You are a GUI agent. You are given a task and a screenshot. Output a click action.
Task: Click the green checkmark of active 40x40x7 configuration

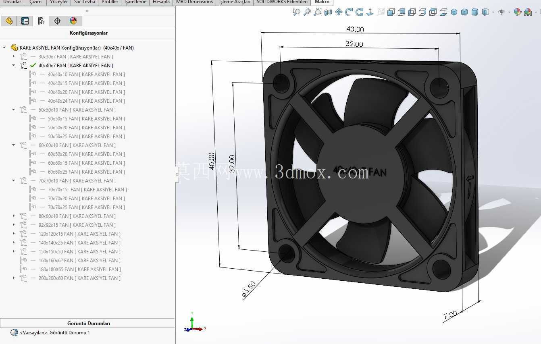33,65
